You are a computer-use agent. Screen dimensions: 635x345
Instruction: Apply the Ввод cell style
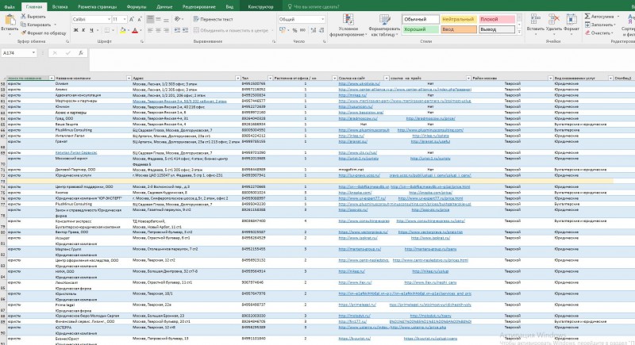click(458, 29)
